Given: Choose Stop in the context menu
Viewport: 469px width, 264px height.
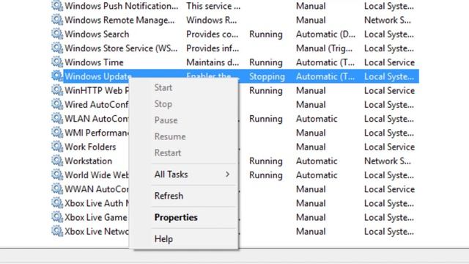Looking at the screenshot, I should coord(163,104).
